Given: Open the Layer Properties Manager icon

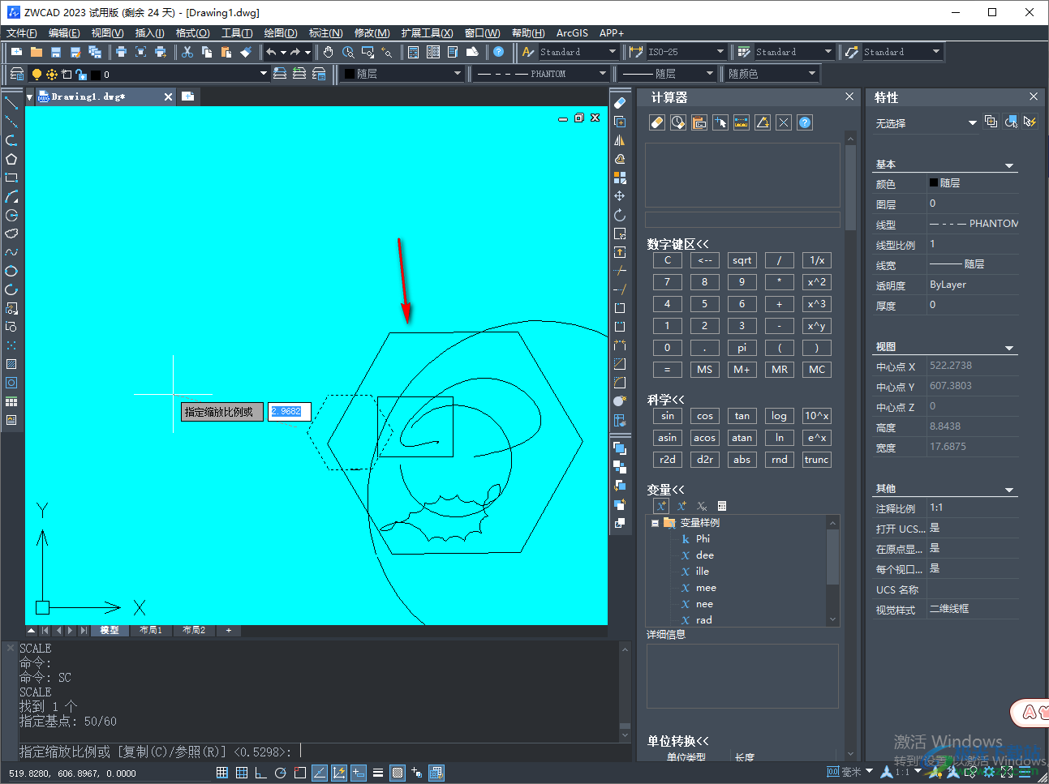Looking at the screenshot, I should (16, 74).
